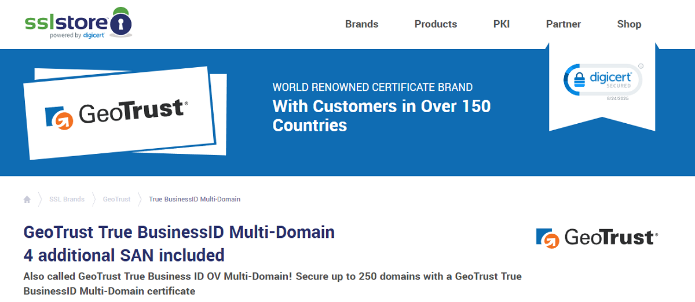This screenshot has height=302, width=695.
Task: Open the Partner menu
Action: pos(564,24)
